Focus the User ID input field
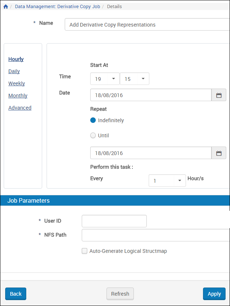Viewport: 230px width, 306px height. pos(114,221)
